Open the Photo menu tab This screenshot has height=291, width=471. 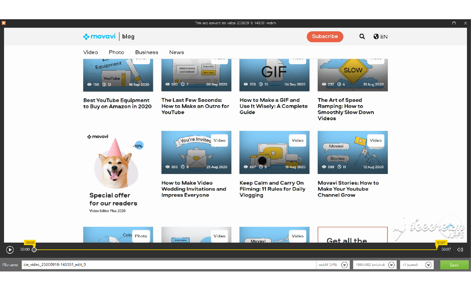click(116, 52)
